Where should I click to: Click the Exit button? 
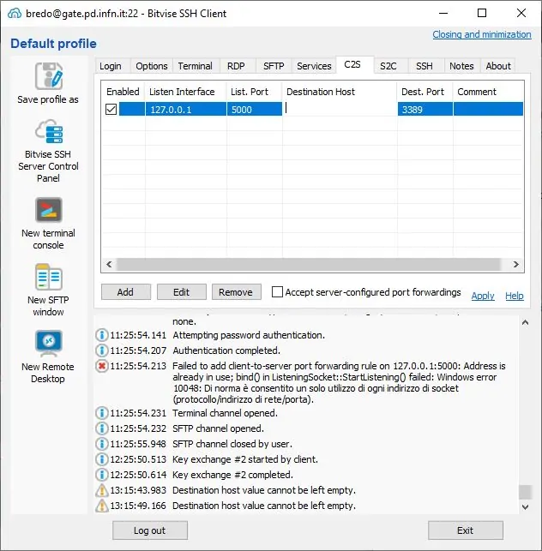[466, 530]
